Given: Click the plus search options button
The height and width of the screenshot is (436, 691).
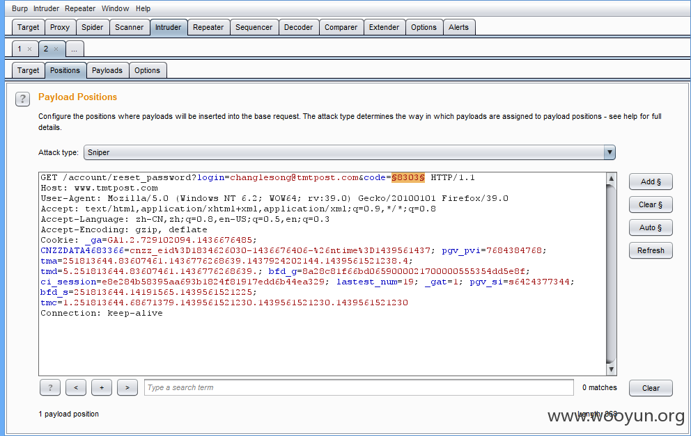Looking at the screenshot, I should click(x=102, y=387).
